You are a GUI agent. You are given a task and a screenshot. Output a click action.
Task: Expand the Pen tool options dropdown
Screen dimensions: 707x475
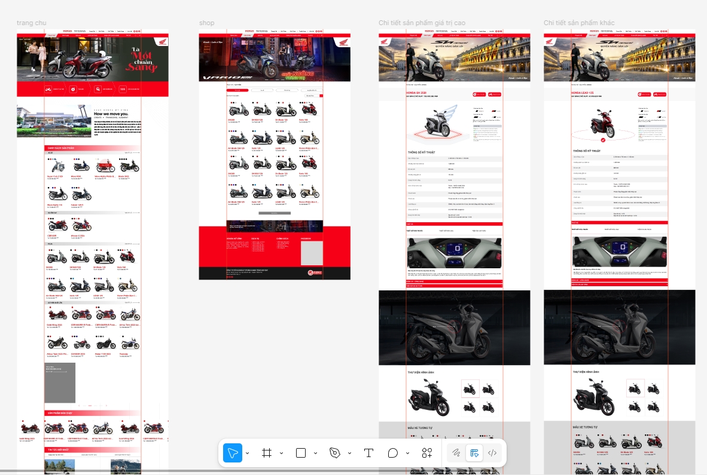coord(349,453)
